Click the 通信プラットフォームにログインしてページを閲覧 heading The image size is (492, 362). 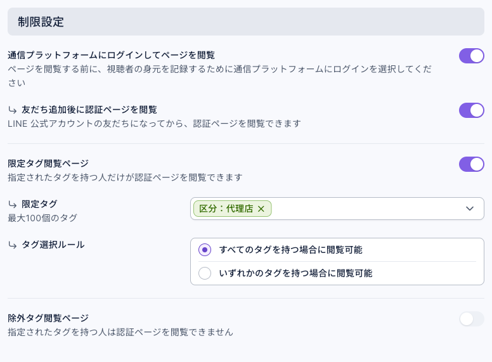coord(111,55)
